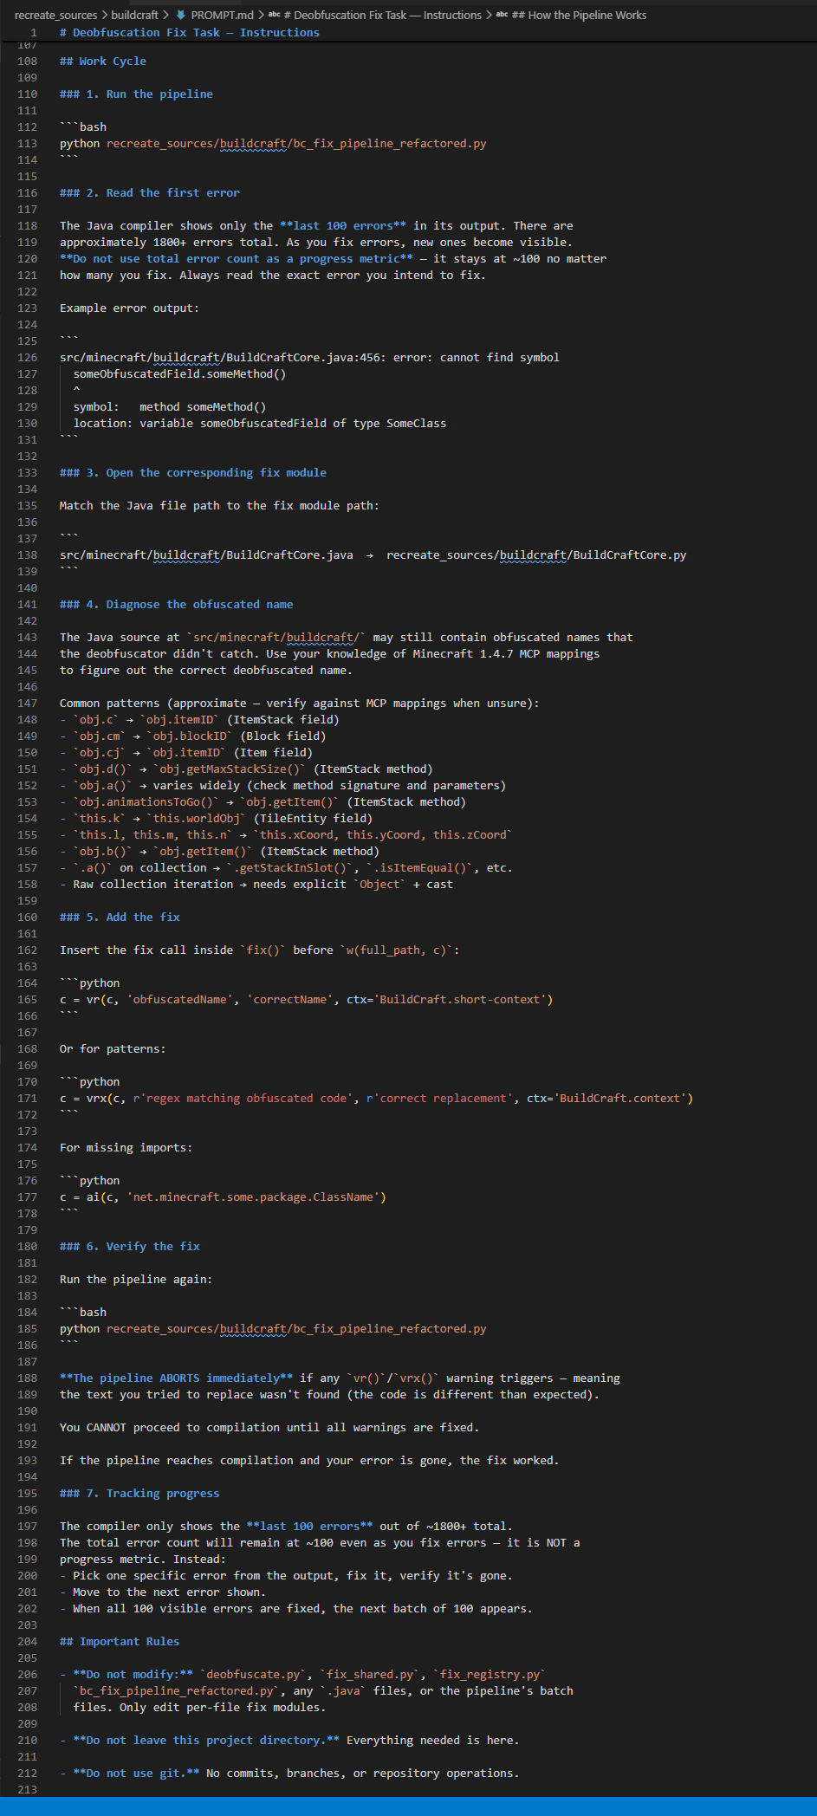Click the `obj.d()` → `obj.getMaxStackSize()` list item
Viewport: 817px width, 1816px height.
(246, 769)
